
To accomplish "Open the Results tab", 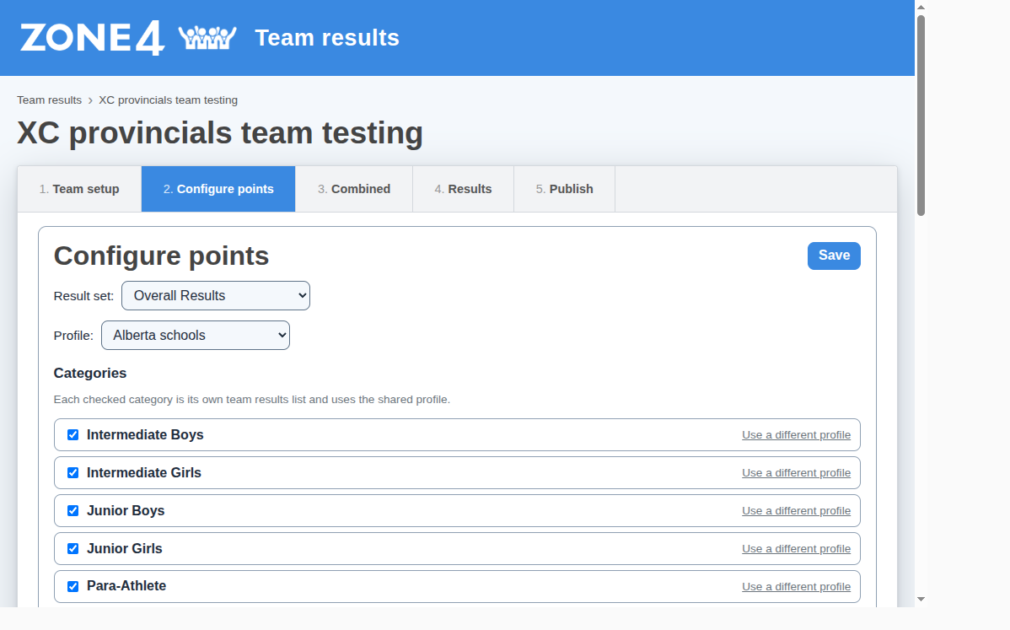I will pyautogui.click(x=463, y=189).
